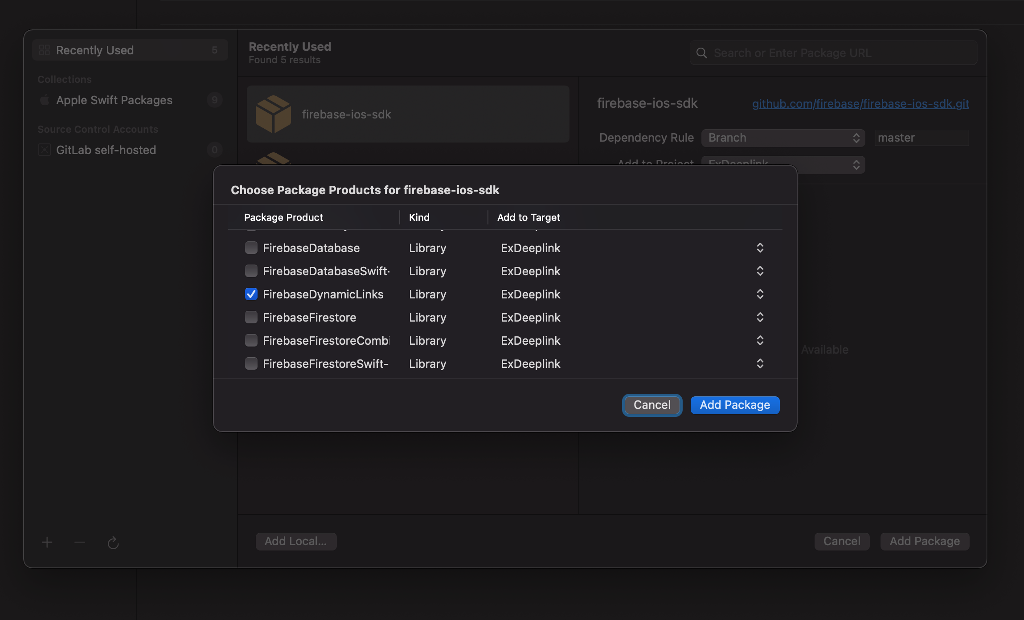This screenshot has width=1024, height=620.
Task: Open the target selector for the FirebaseFirestoreCombine row
Action: (760, 340)
